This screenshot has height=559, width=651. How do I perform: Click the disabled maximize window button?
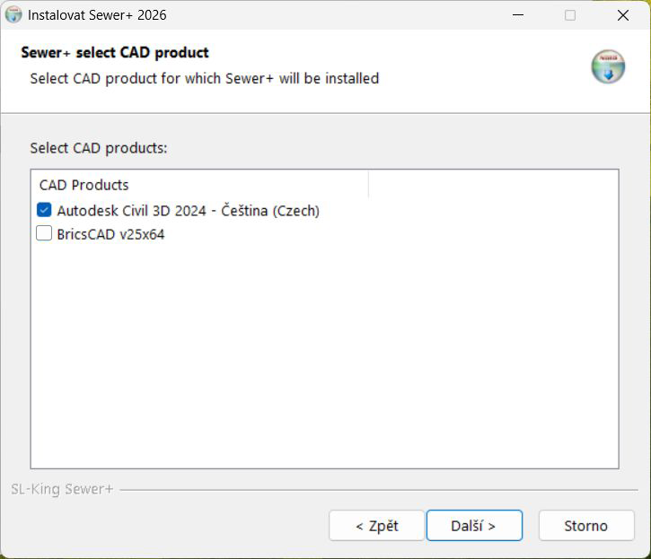(x=570, y=15)
